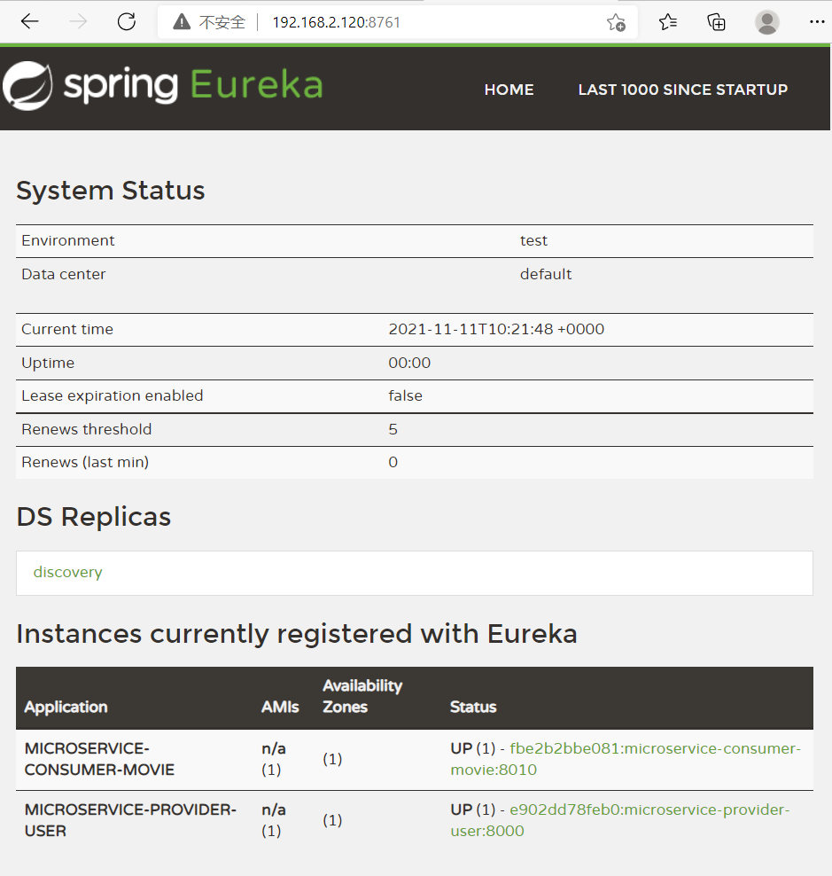
Task: Click the 'Current time' label
Action: pyautogui.click(x=67, y=329)
